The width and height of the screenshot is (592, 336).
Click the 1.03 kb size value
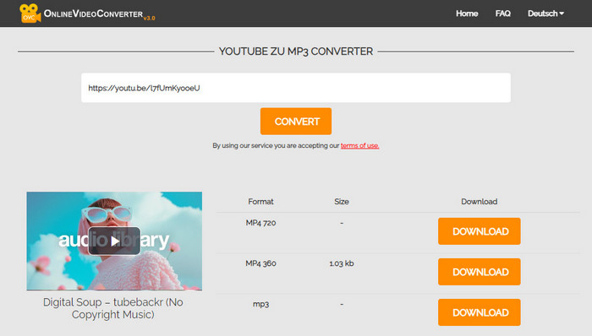pyautogui.click(x=342, y=263)
